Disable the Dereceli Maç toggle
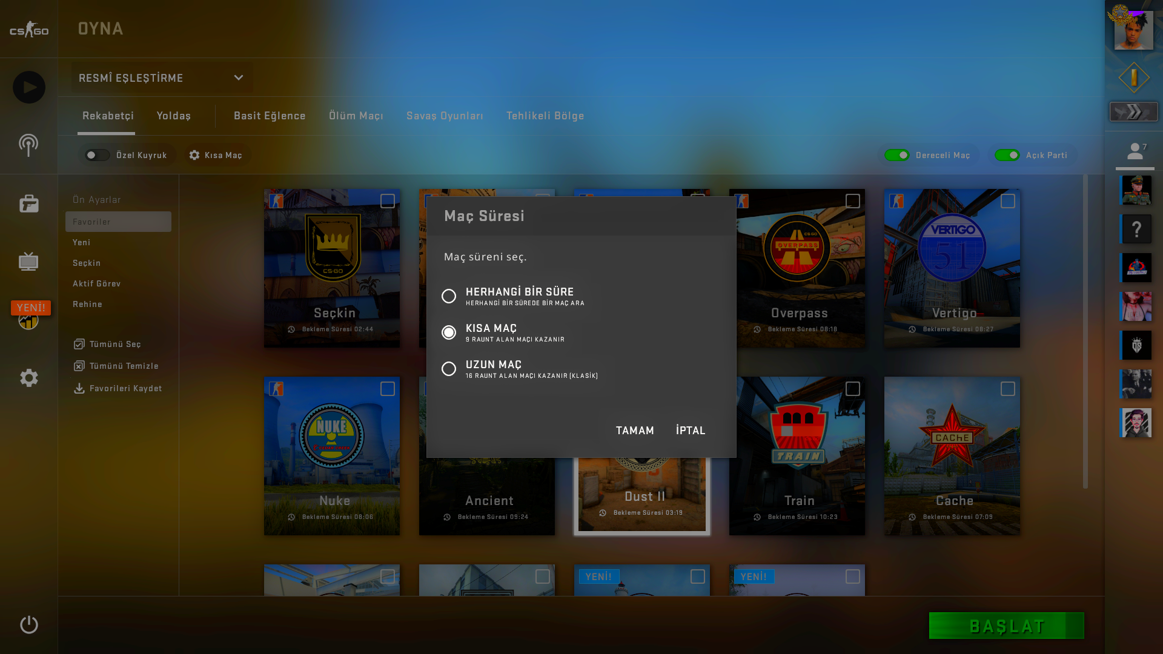1163x654 pixels. [896, 155]
